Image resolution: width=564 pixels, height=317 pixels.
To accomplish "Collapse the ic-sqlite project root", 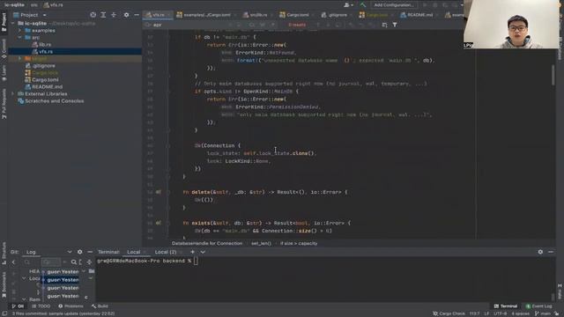I will click(13, 24).
